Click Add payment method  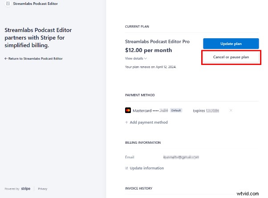point(146,122)
